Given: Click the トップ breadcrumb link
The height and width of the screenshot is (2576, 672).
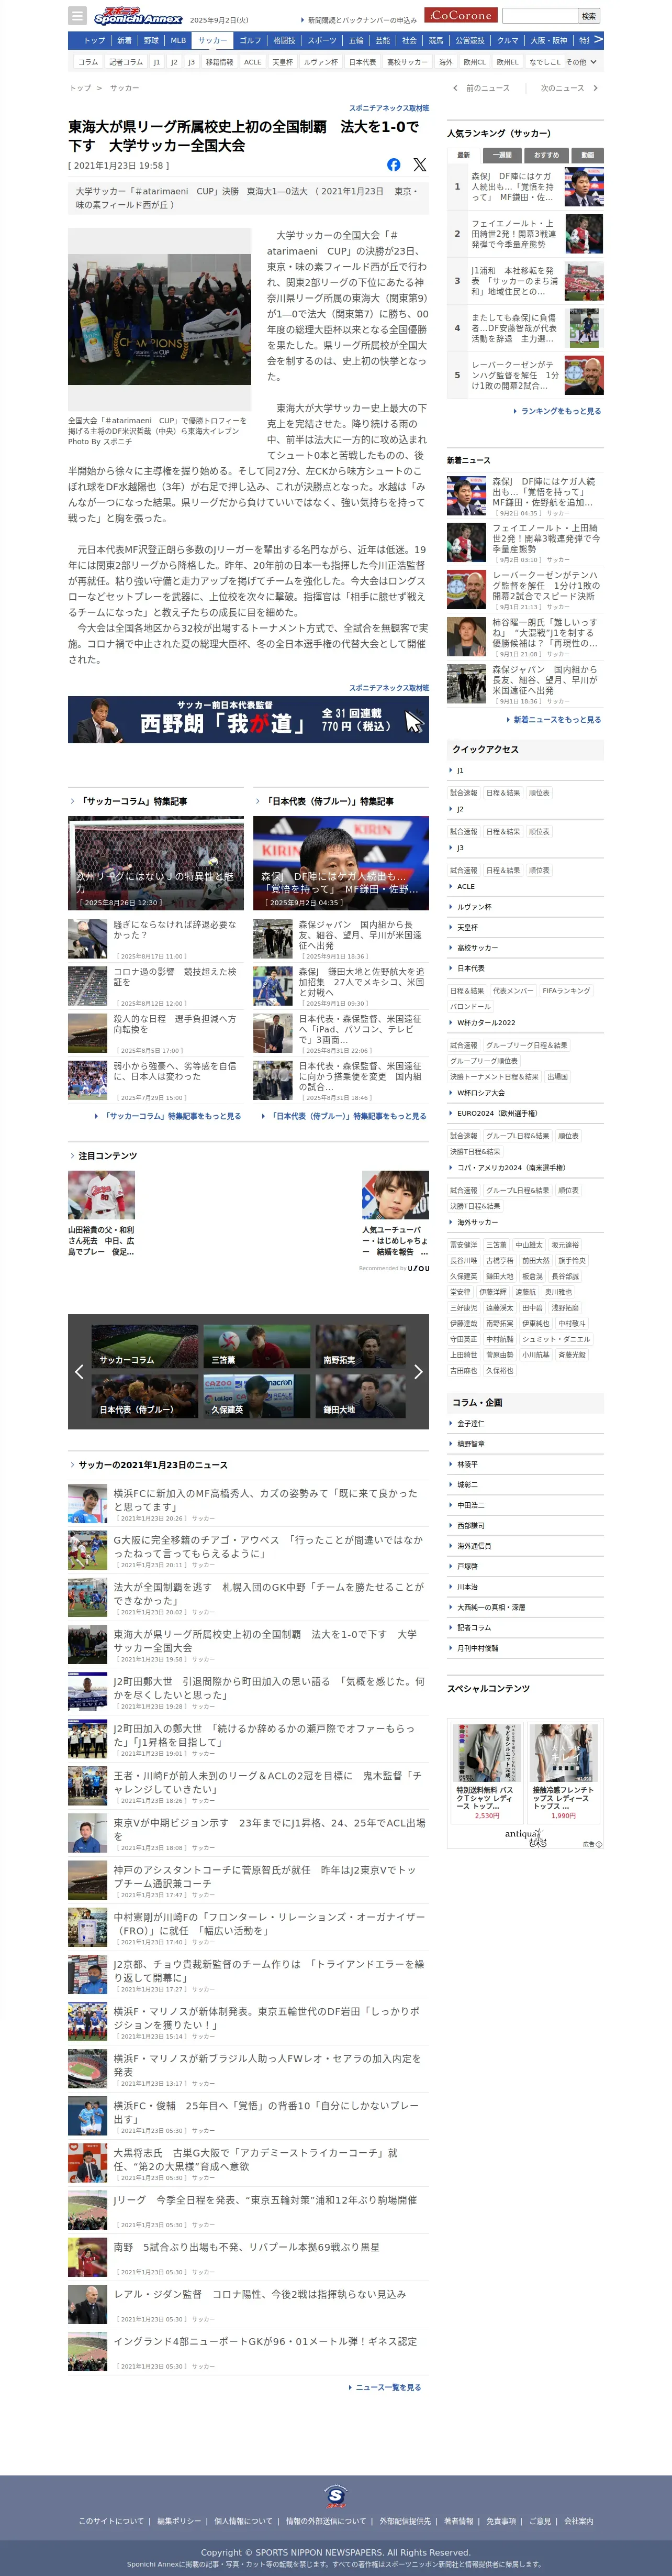Looking at the screenshot, I should pyautogui.click(x=79, y=88).
